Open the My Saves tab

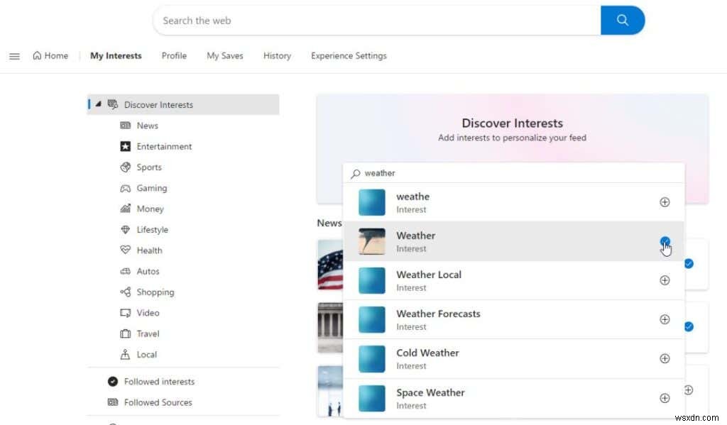225,55
